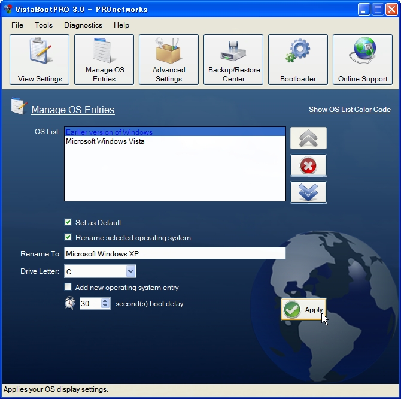
Task: Uncheck Rename selected operating system
Action: pyautogui.click(x=68, y=237)
